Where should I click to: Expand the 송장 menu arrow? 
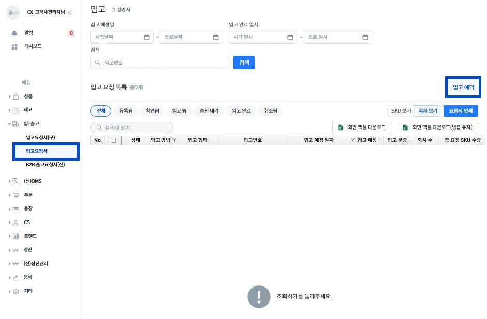click(x=9, y=209)
